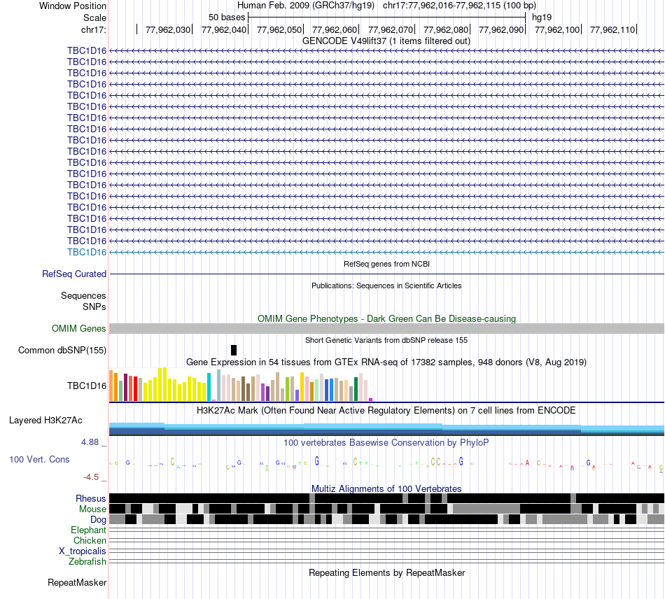Screen dimensions: 665x599
Task: Click the Dog species label
Action: pyautogui.click(x=98, y=520)
